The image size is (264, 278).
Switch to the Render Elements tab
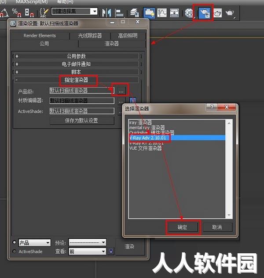pyautogui.click(x=40, y=36)
